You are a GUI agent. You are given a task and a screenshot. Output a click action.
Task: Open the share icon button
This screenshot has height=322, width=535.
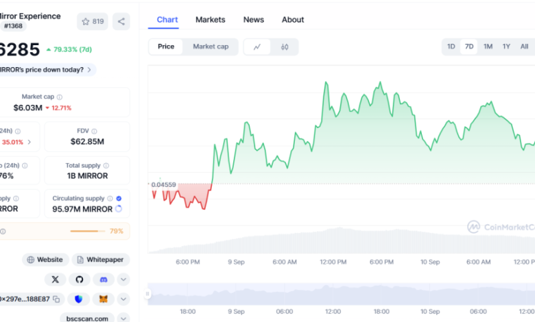click(x=121, y=21)
